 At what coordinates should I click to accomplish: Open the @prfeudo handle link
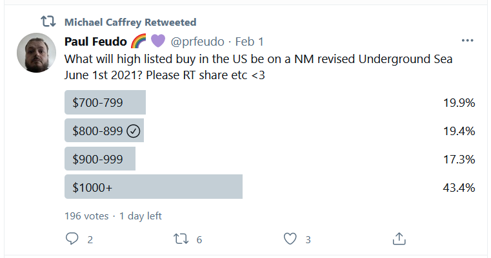click(x=197, y=42)
